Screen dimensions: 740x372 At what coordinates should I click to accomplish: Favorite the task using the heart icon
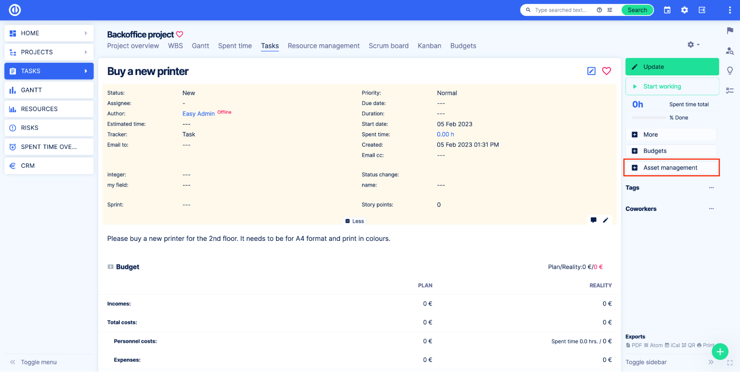tap(607, 71)
